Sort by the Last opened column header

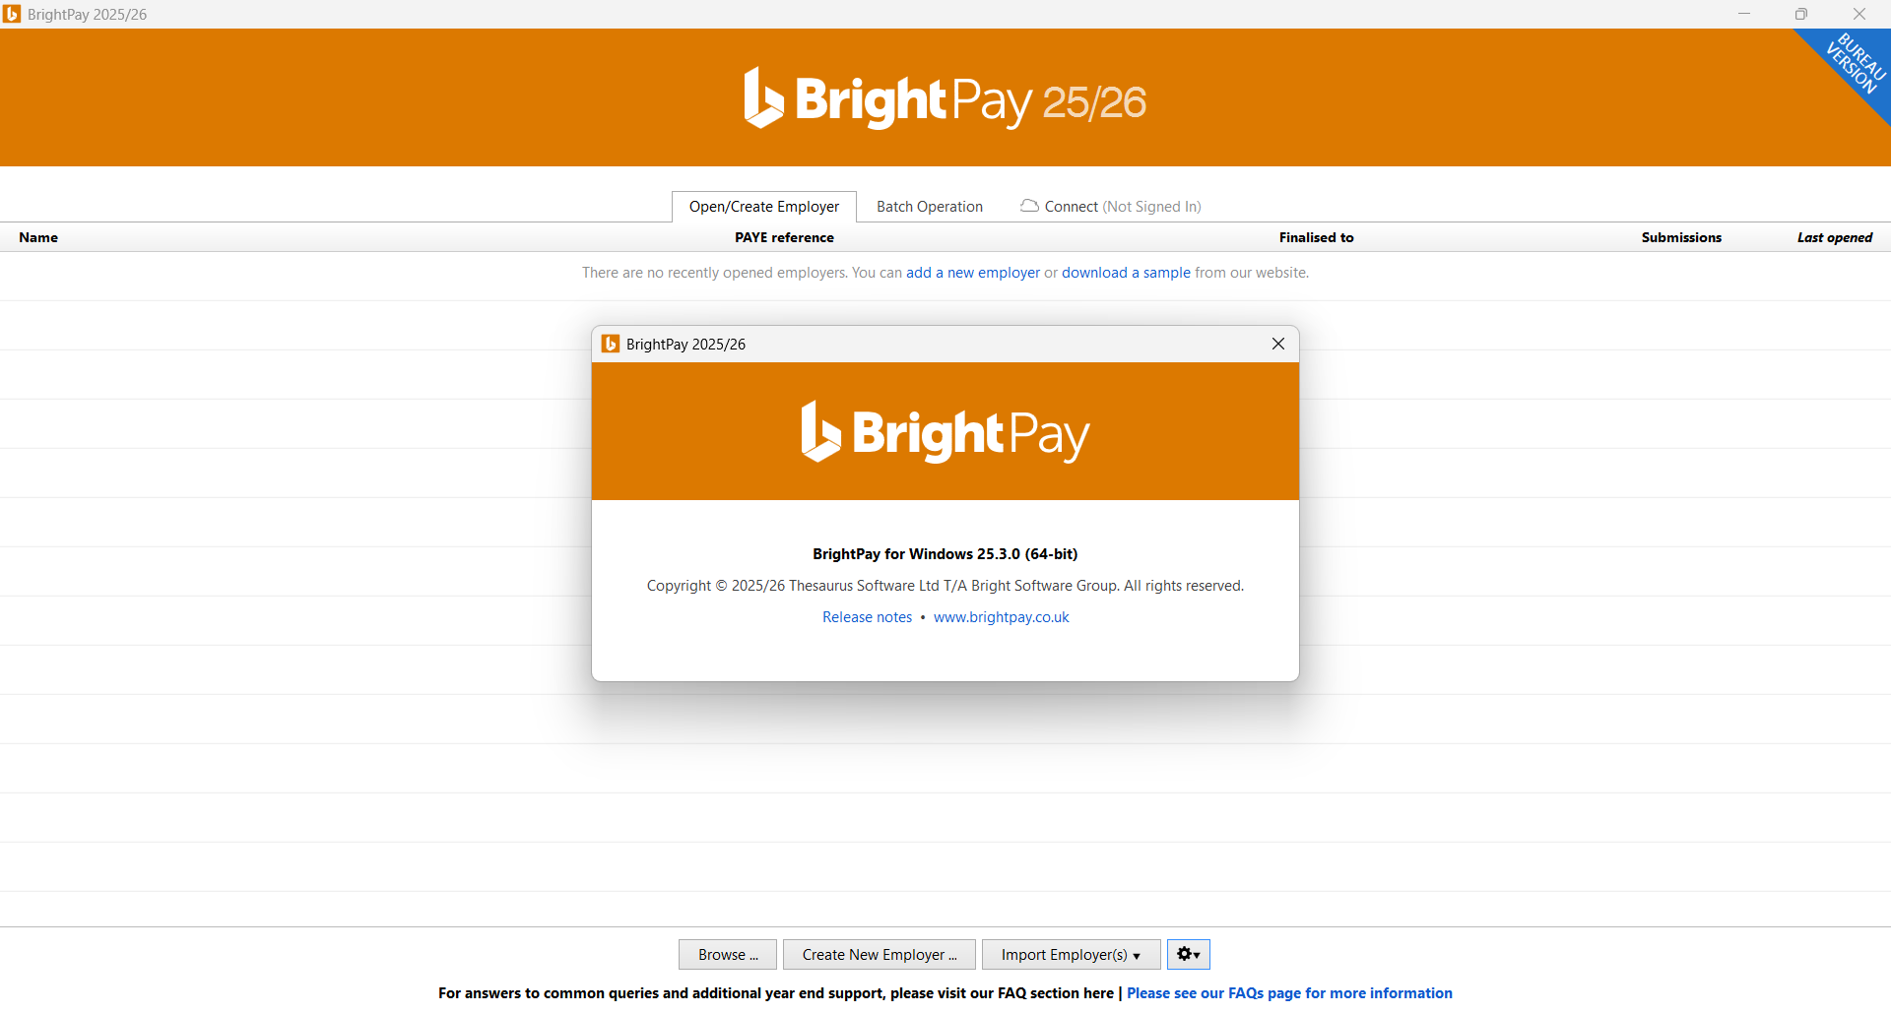point(1835,237)
